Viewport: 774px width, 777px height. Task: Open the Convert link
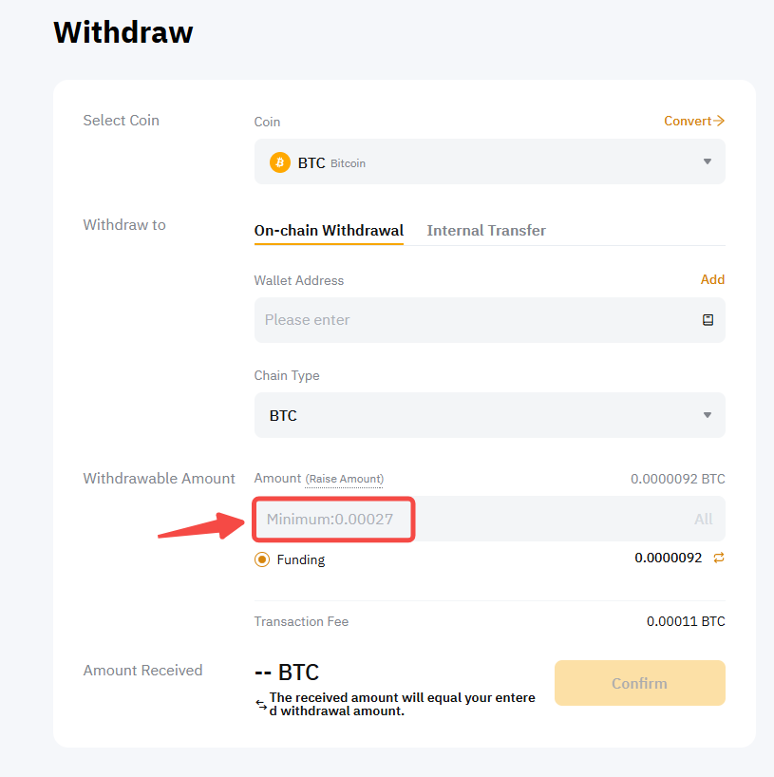688,121
